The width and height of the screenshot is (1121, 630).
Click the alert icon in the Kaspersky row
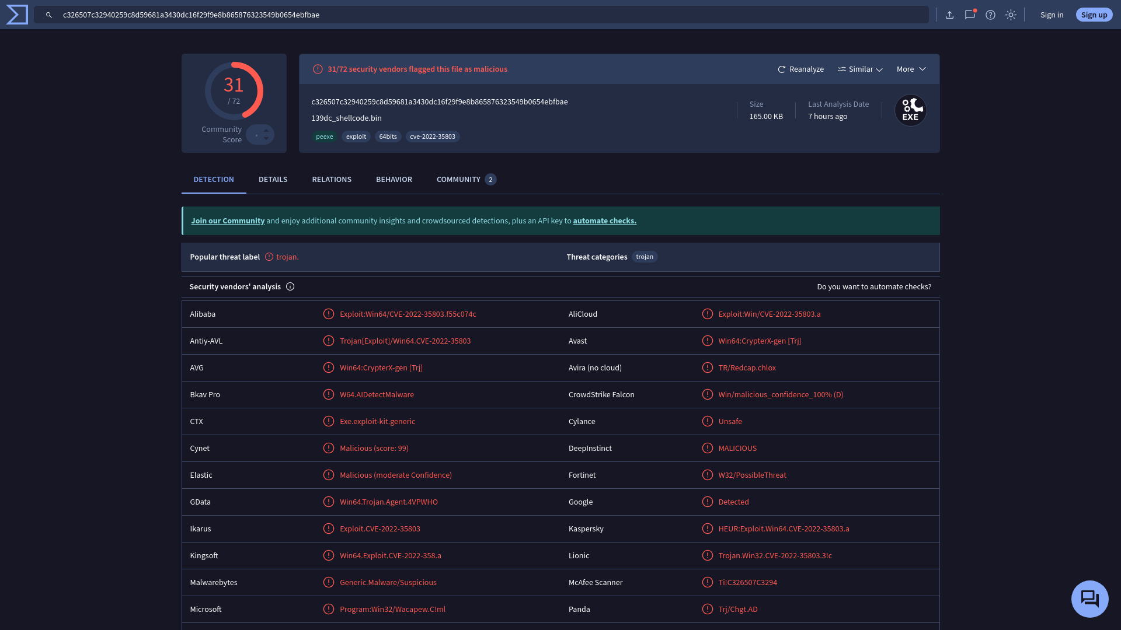(x=708, y=528)
